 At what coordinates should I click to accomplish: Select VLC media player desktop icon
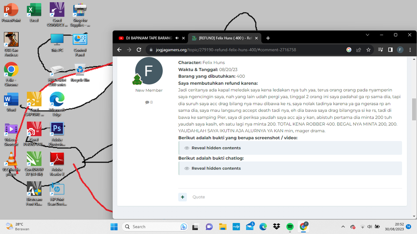(x=11, y=164)
